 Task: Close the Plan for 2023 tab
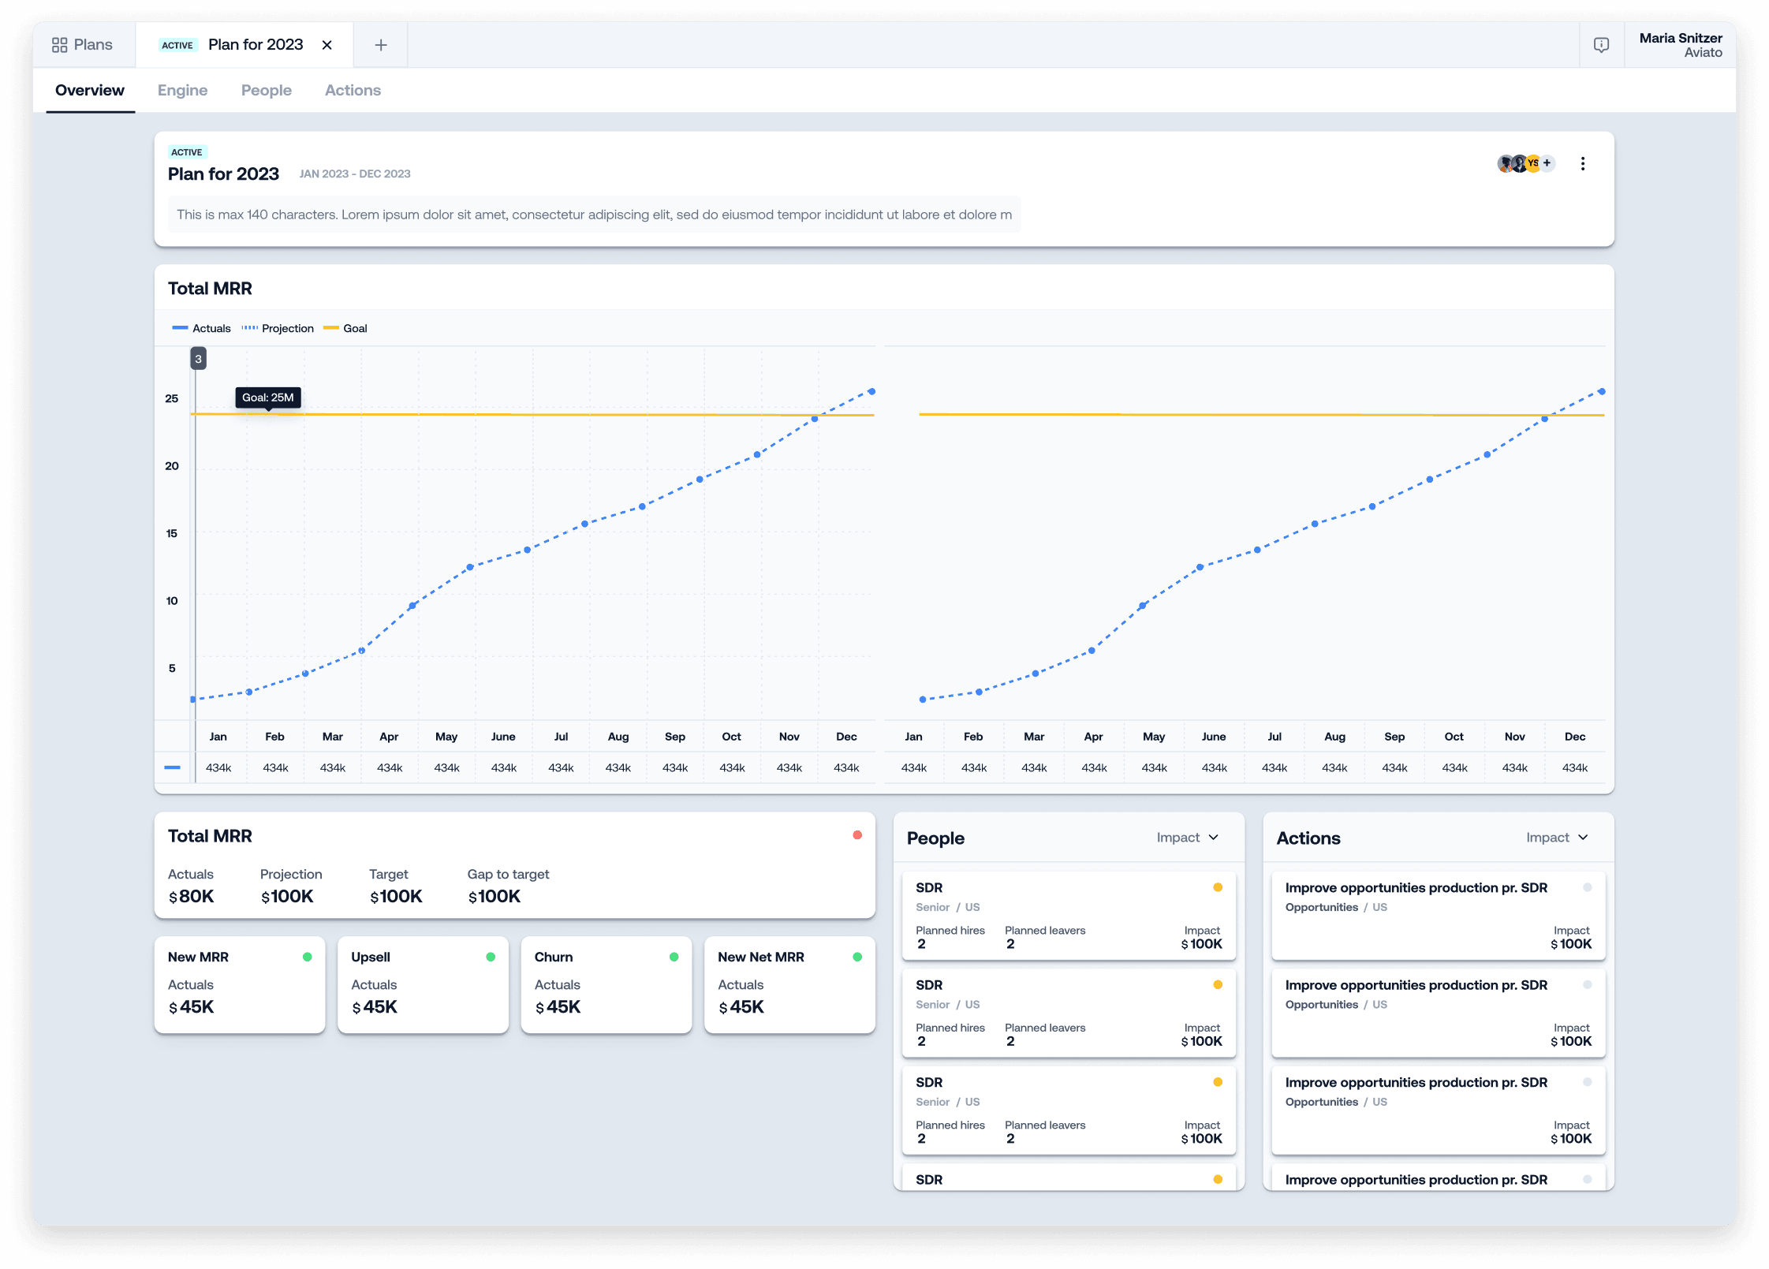[327, 45]
